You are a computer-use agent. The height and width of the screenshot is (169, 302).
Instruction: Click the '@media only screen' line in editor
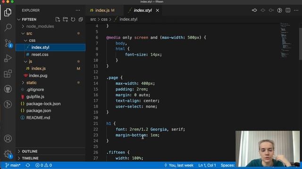pos(156,38)
